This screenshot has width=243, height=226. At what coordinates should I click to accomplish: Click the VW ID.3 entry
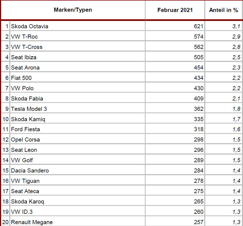coord(22,212)
